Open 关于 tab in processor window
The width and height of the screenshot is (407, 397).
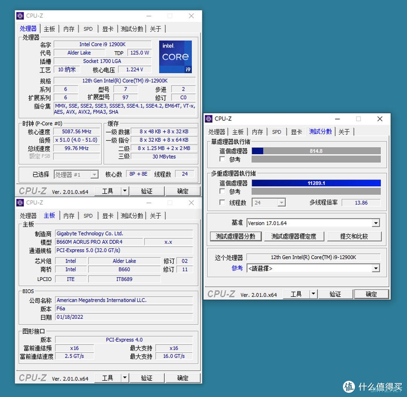click(156, 29)
